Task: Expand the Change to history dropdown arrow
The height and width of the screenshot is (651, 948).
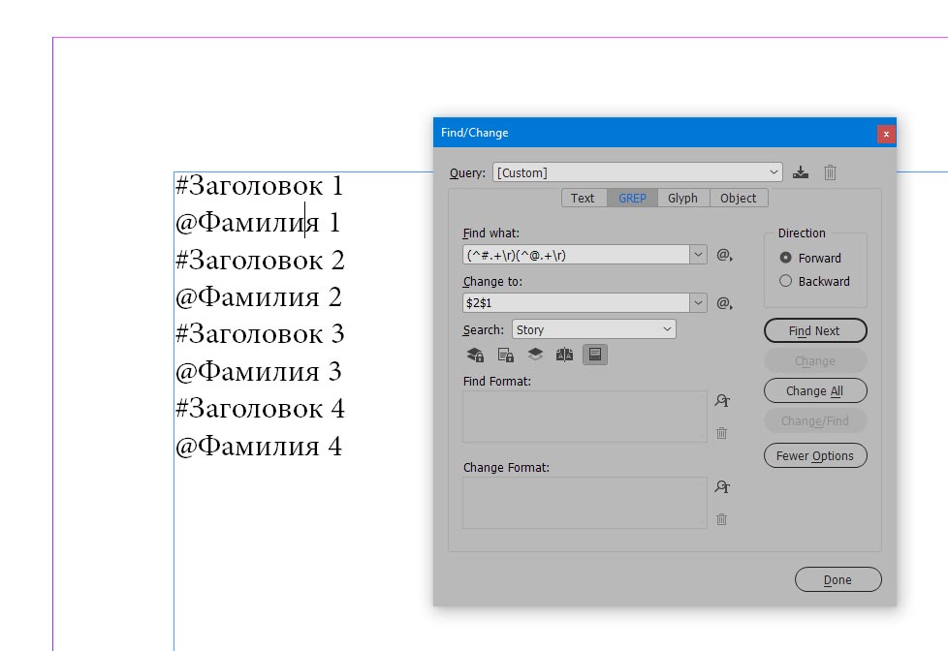Action: point(698,303)
